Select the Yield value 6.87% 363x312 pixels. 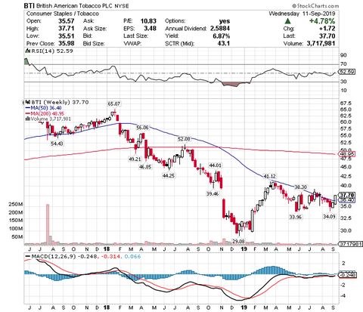point(221,36)
